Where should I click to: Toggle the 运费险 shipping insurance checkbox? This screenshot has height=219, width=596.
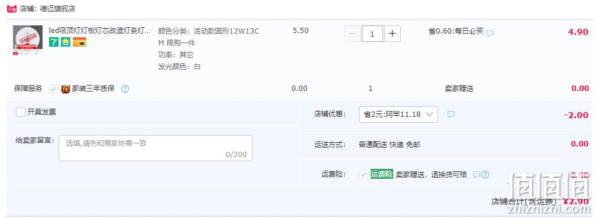click(x=364, y=175)
